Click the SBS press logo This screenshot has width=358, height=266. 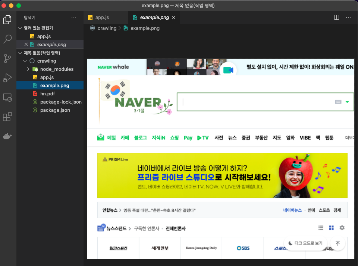pyautogui.click(x=243, y=248)
